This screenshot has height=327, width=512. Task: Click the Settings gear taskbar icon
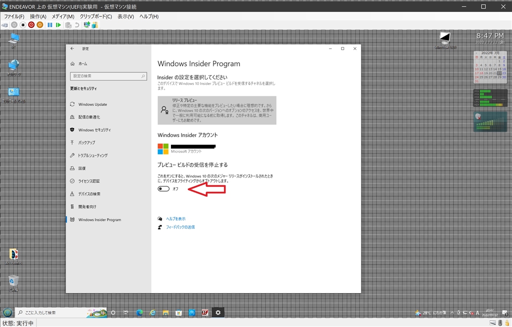point(218,313)
